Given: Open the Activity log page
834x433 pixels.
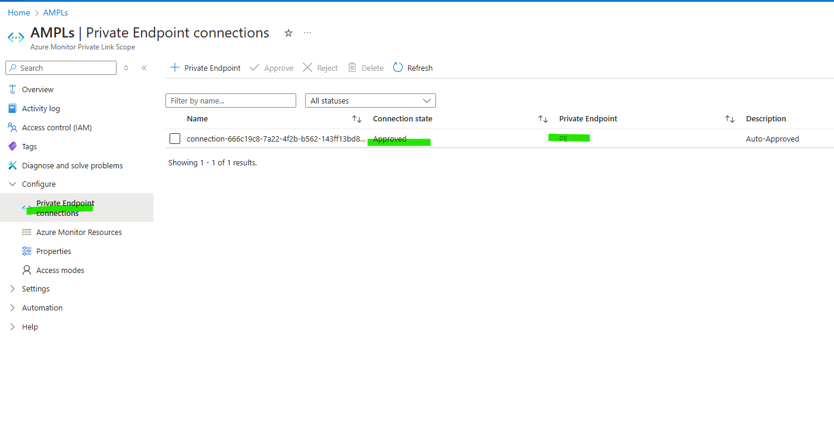Looking at the screenshot, I should pyautogui.click(x=40, y=108).
